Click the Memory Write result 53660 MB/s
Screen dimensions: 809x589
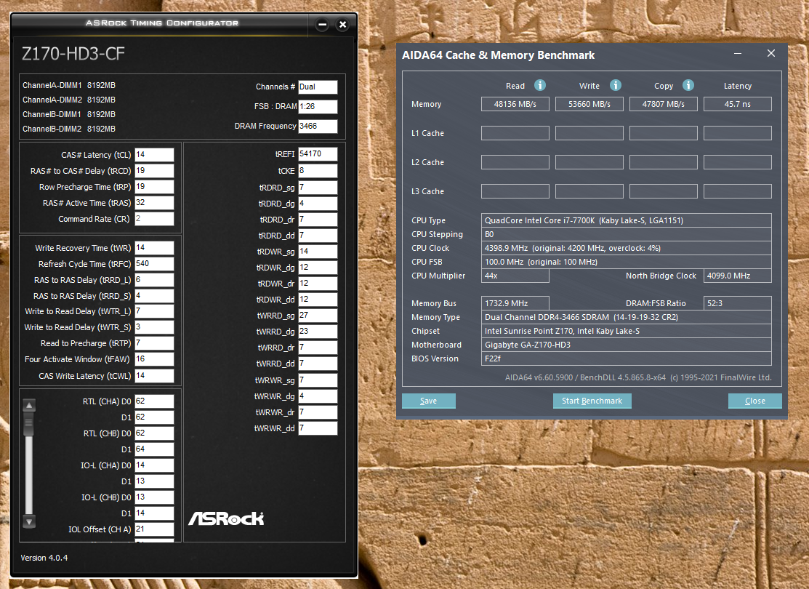(x=589, y=104)
